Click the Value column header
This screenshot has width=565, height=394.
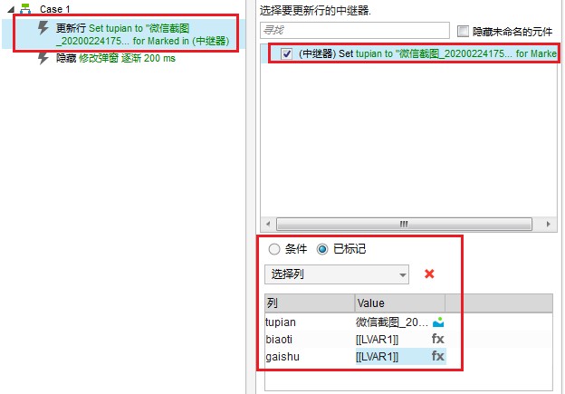[400, 303]
